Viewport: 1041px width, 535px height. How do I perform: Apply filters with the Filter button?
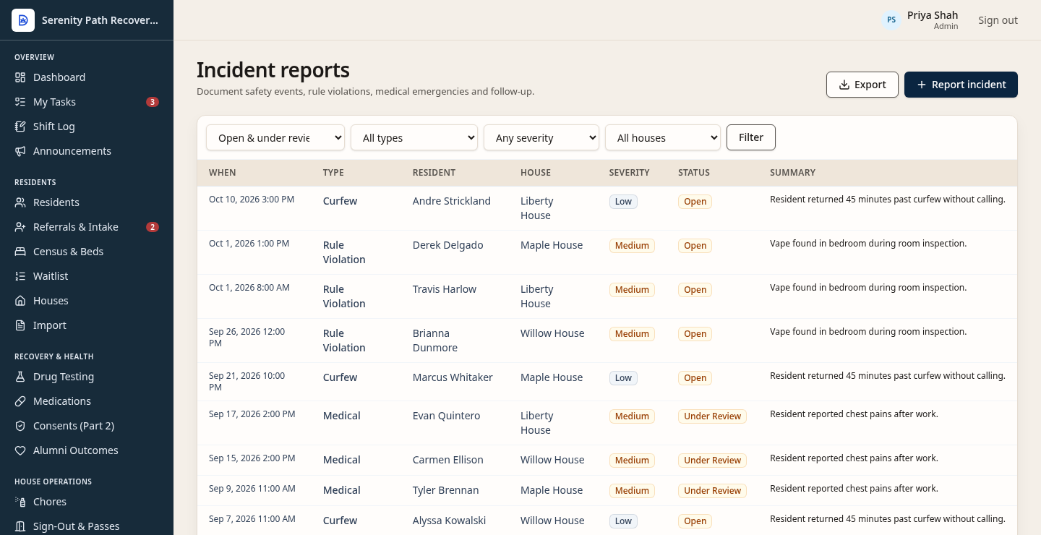pos(751,137)
